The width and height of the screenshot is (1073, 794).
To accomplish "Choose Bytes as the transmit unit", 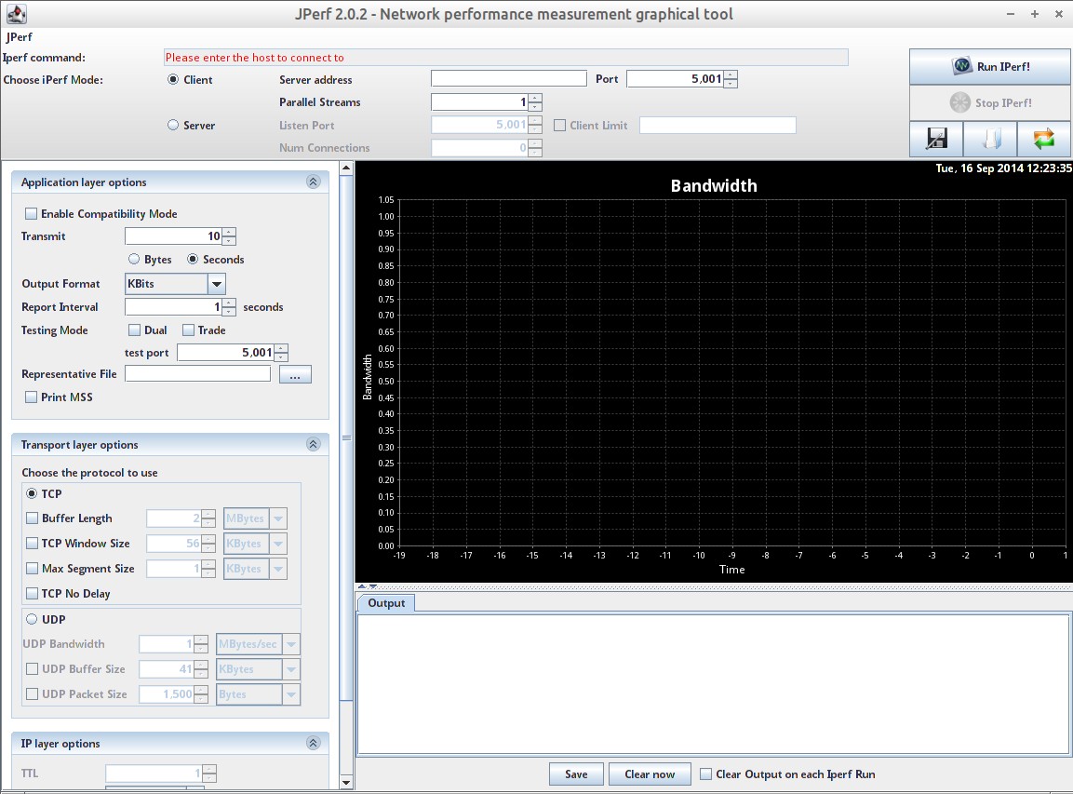I will [x=134, y=260].
